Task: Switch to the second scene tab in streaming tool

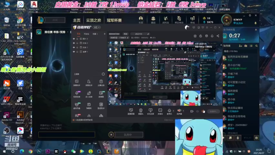Action: tap(87, 34)
